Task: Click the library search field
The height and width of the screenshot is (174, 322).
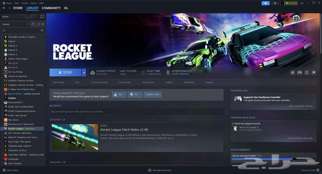Action: click(23, 30)
